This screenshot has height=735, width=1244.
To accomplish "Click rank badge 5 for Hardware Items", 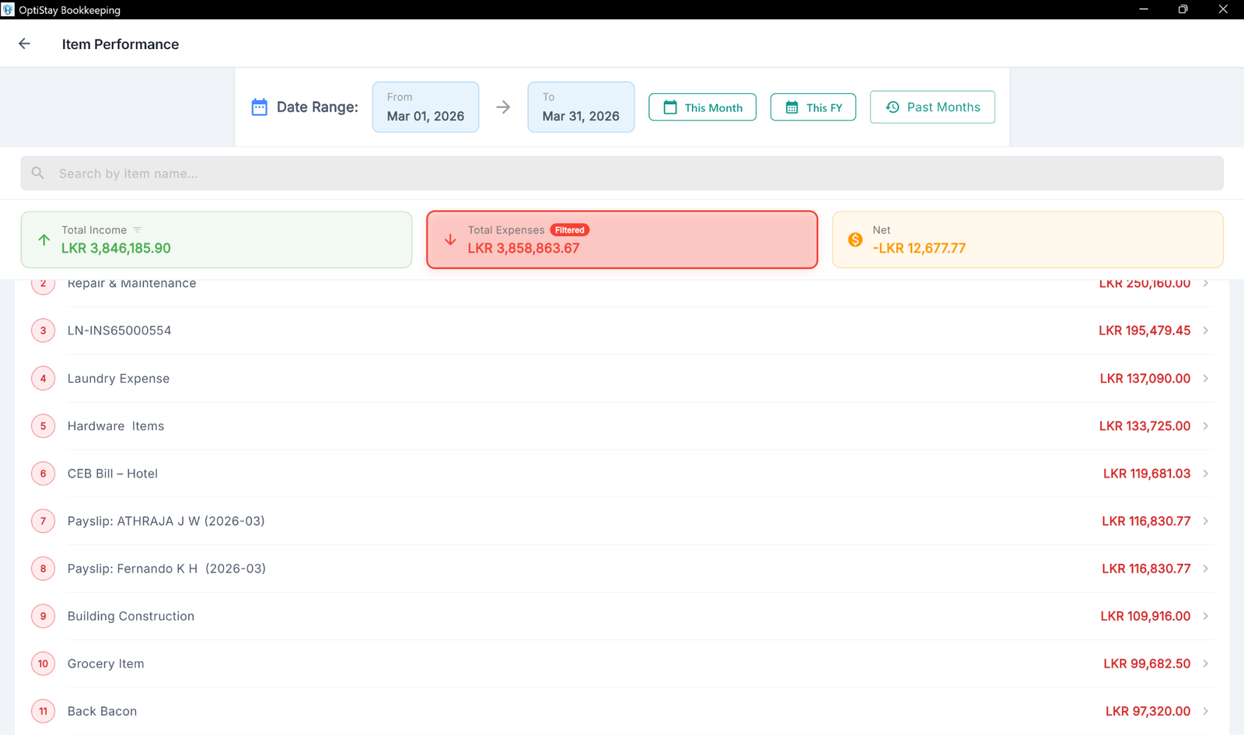I will [x=43, y=425].
